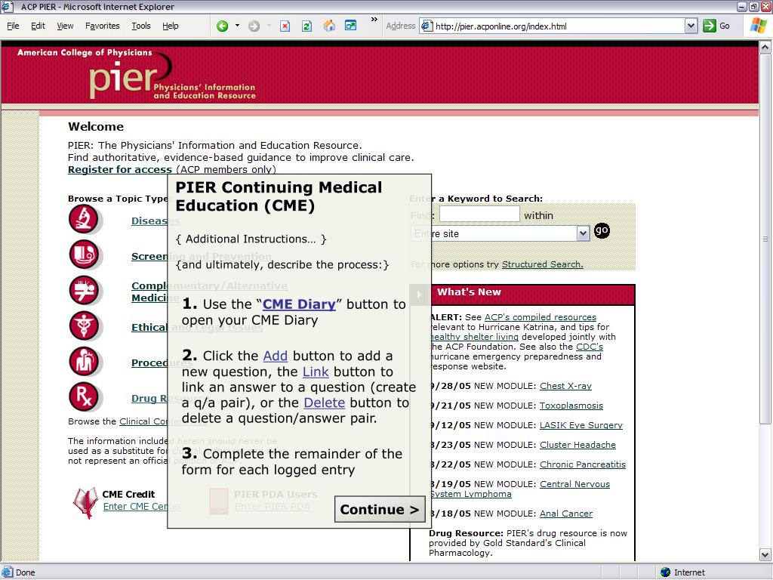Screen dimensions: 773x580
Task: Open the View menu
Action: click(x=65, y=26)
